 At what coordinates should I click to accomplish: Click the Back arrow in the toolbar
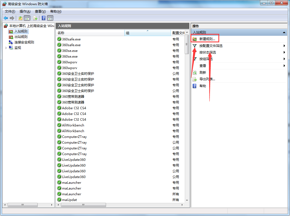coord(6,18)
